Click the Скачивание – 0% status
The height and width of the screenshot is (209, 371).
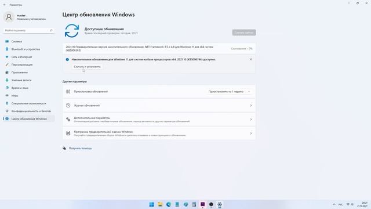[x=242, y=49]
